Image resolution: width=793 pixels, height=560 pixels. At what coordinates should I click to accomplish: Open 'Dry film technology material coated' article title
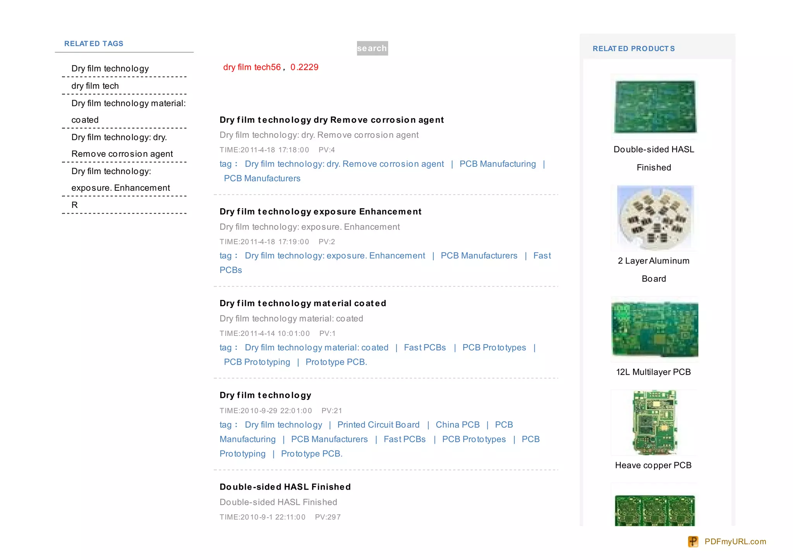pyautogui.click(x=303, y=303)
